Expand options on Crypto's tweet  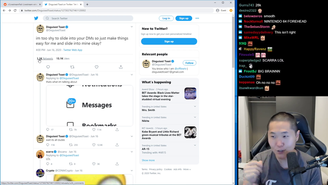pyautogui.click(x=132, y=171)
